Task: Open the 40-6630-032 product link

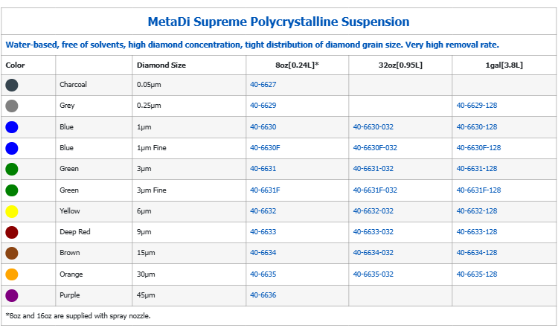Action: 373,127
